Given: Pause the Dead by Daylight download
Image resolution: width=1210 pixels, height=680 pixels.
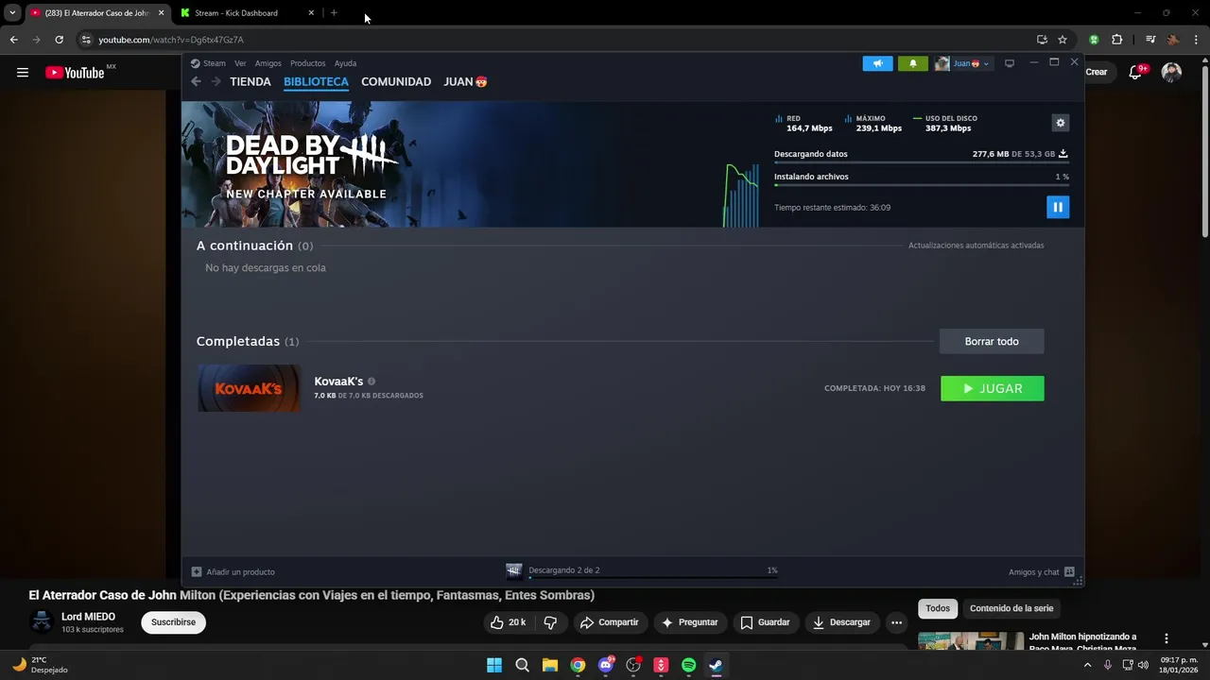Looking at the screenshot, I should [1058, 208].
